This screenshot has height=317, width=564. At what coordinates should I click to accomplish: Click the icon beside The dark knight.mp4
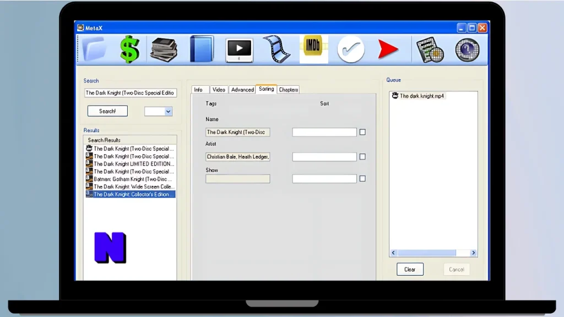click(x=395, y=96)
